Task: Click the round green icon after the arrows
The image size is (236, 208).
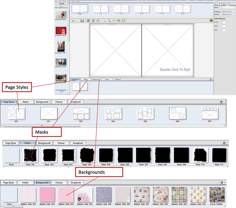Action: tap(124, 21)
